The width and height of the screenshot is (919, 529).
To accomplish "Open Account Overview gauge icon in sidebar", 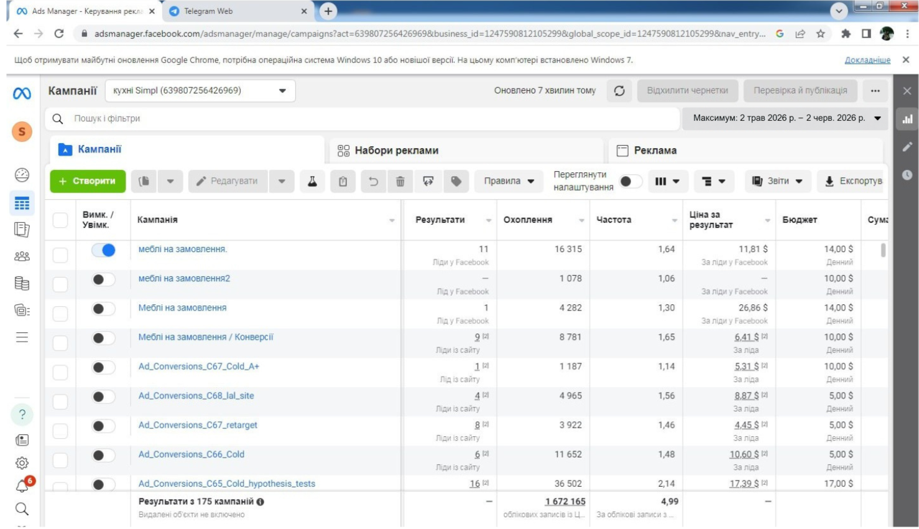I will pos(22,175).
